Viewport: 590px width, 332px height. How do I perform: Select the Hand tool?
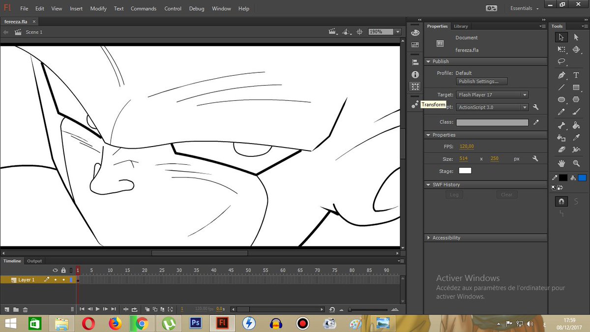click(x=561, y=163)
